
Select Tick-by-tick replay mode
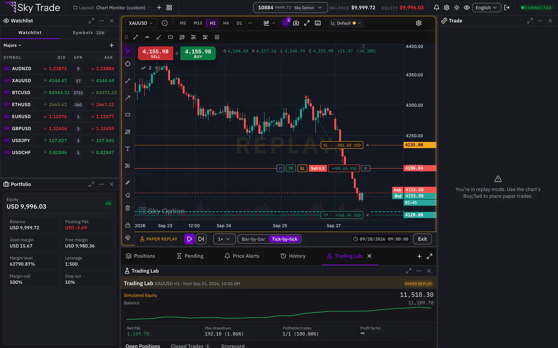click(x=284, y=239)
